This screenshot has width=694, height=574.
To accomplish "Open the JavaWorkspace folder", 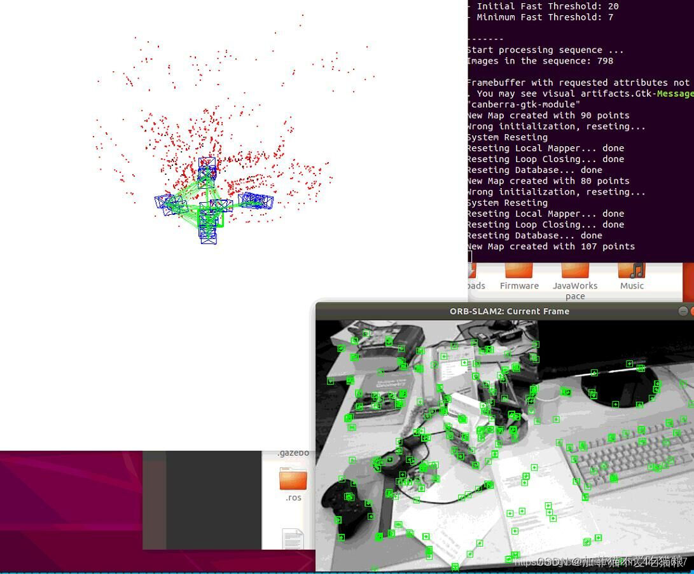I will [575, 281].
